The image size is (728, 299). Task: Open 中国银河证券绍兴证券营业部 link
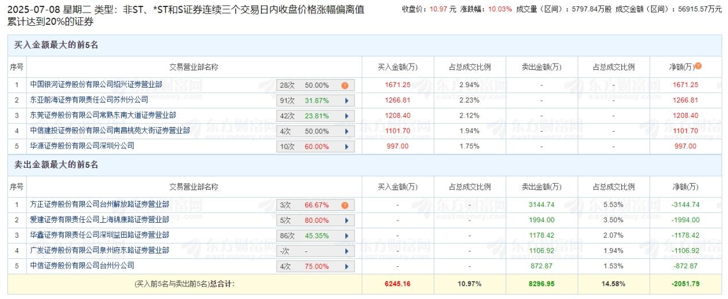click(96, 85)
